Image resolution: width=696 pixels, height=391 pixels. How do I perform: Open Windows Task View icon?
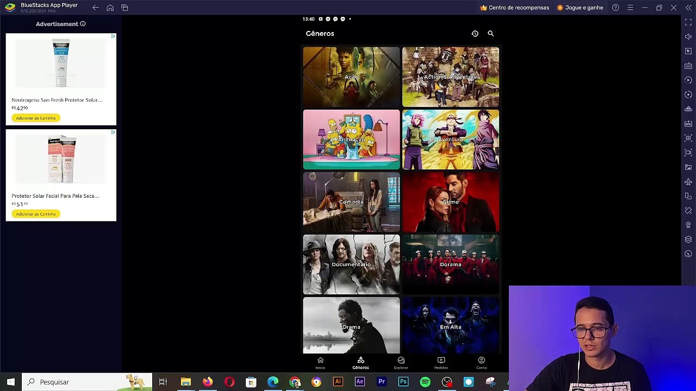click(163, 382)
